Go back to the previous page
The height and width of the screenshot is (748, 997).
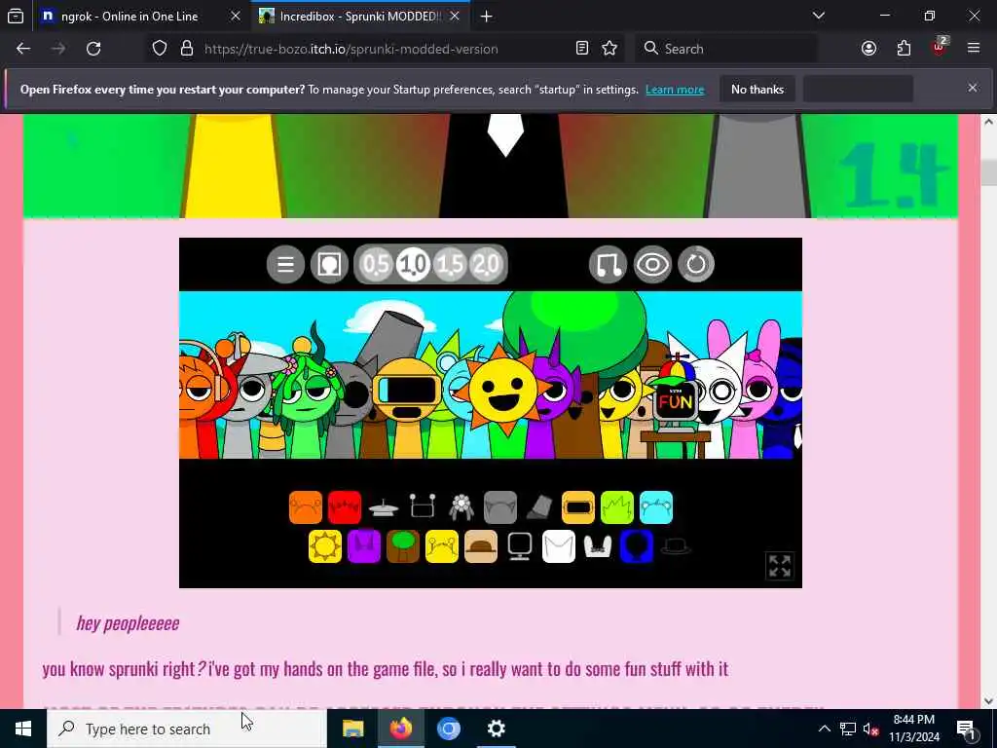coord(23,49)
